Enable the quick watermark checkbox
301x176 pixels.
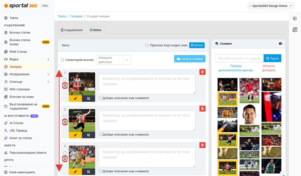click(147, 45)
